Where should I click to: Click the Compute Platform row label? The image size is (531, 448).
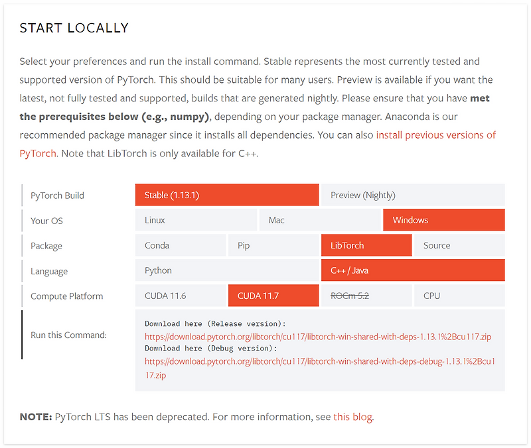point(67,296)
